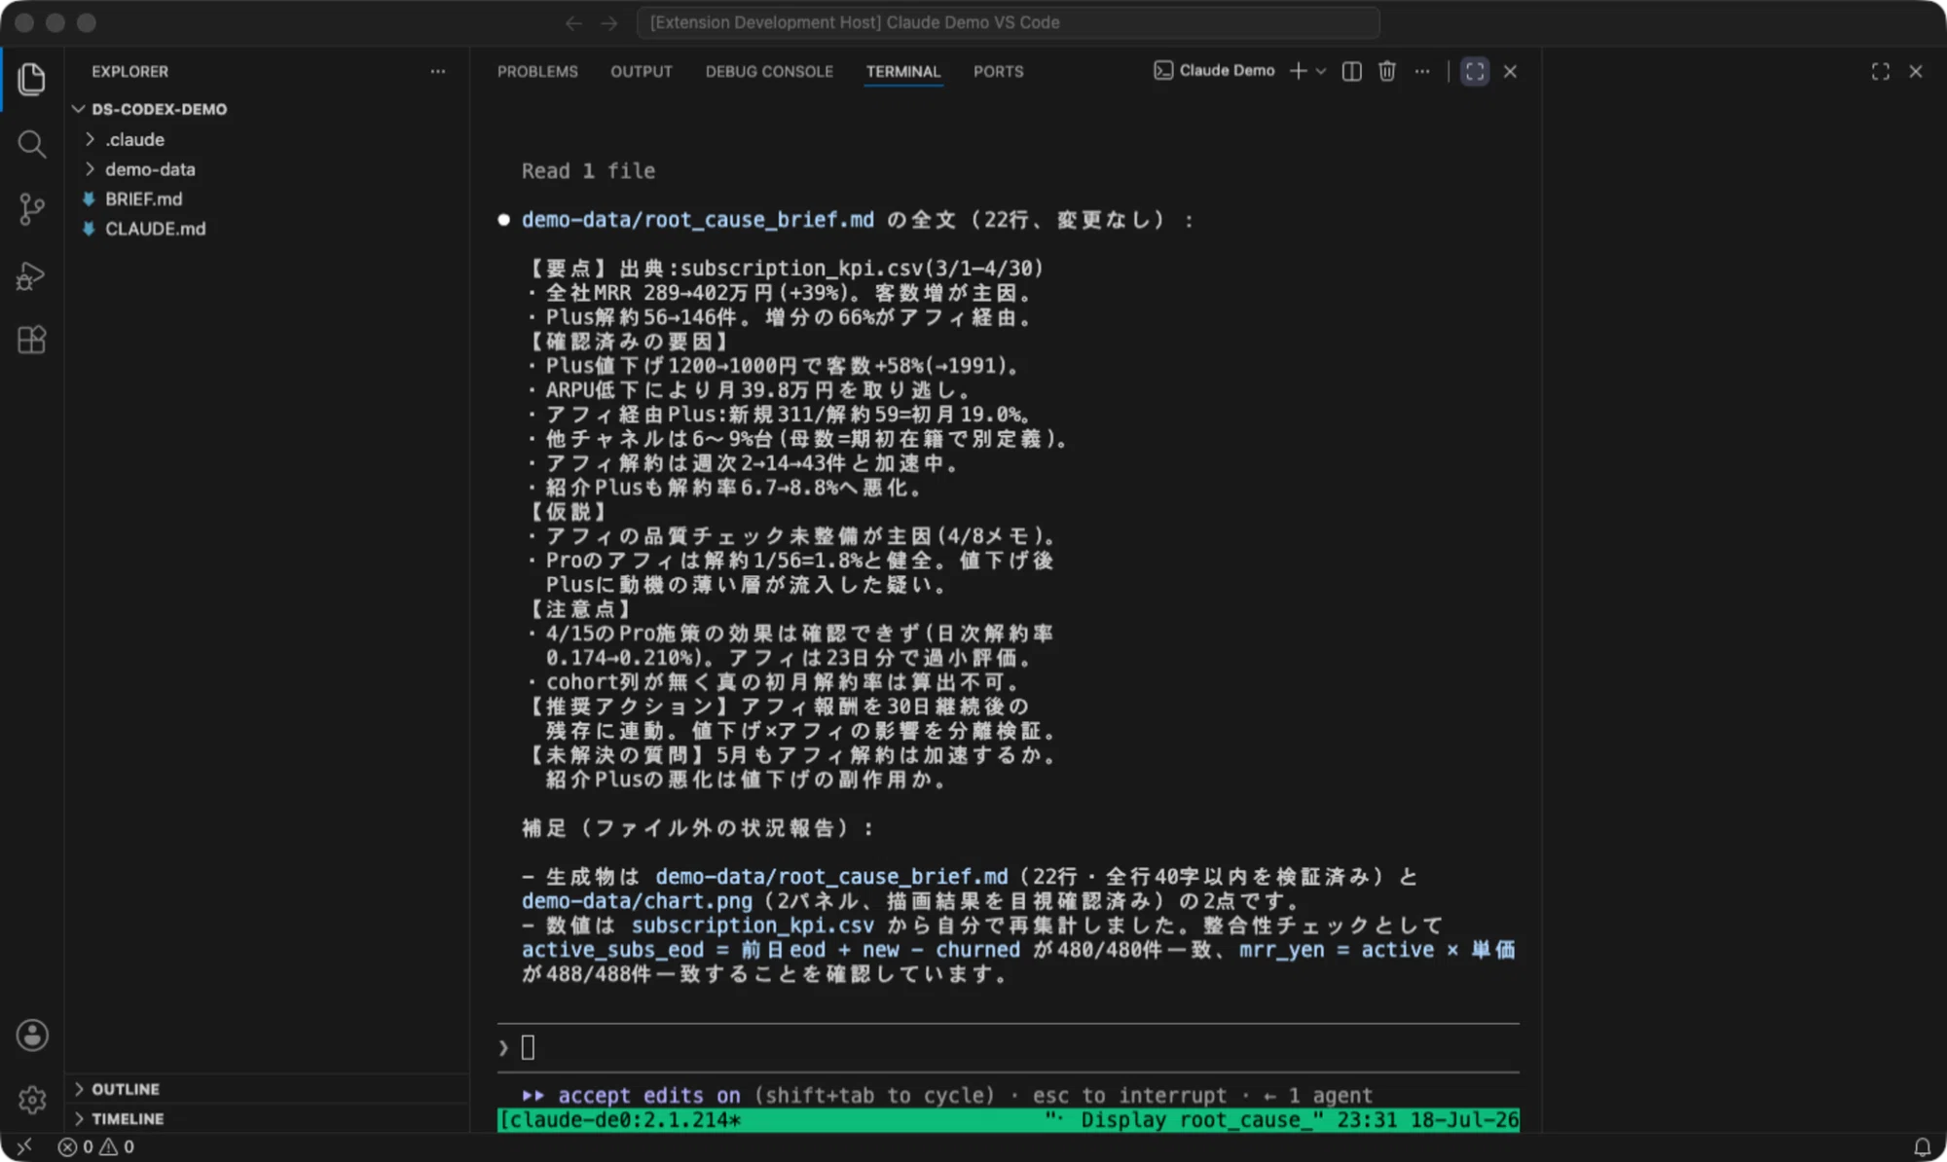Open the Manage gear menu
Screen dimensions: 1947x1162
click(32, 1100)
